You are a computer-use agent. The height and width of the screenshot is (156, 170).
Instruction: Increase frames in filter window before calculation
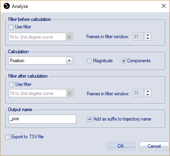click(x=148, y=35)
